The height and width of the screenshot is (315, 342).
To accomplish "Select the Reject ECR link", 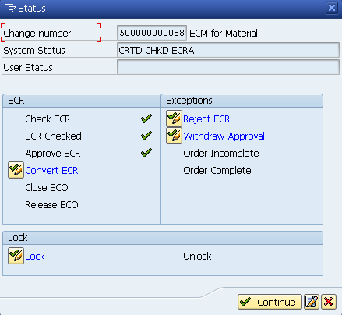I will [206, 119].
